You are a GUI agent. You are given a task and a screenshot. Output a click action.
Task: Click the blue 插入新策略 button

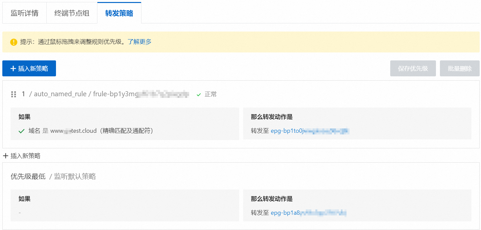tap(29, 68)
